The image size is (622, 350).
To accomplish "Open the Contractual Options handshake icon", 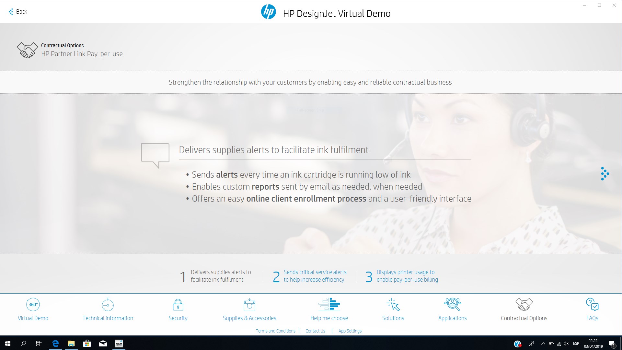I will [524, 305].
